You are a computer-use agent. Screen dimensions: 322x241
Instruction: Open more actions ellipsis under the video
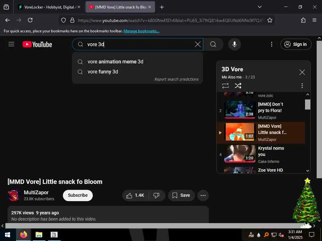[x=203, y=195]
